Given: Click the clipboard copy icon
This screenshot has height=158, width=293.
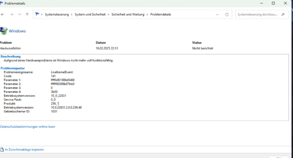Looking at the screenshot, I should (x=2, y=150).
